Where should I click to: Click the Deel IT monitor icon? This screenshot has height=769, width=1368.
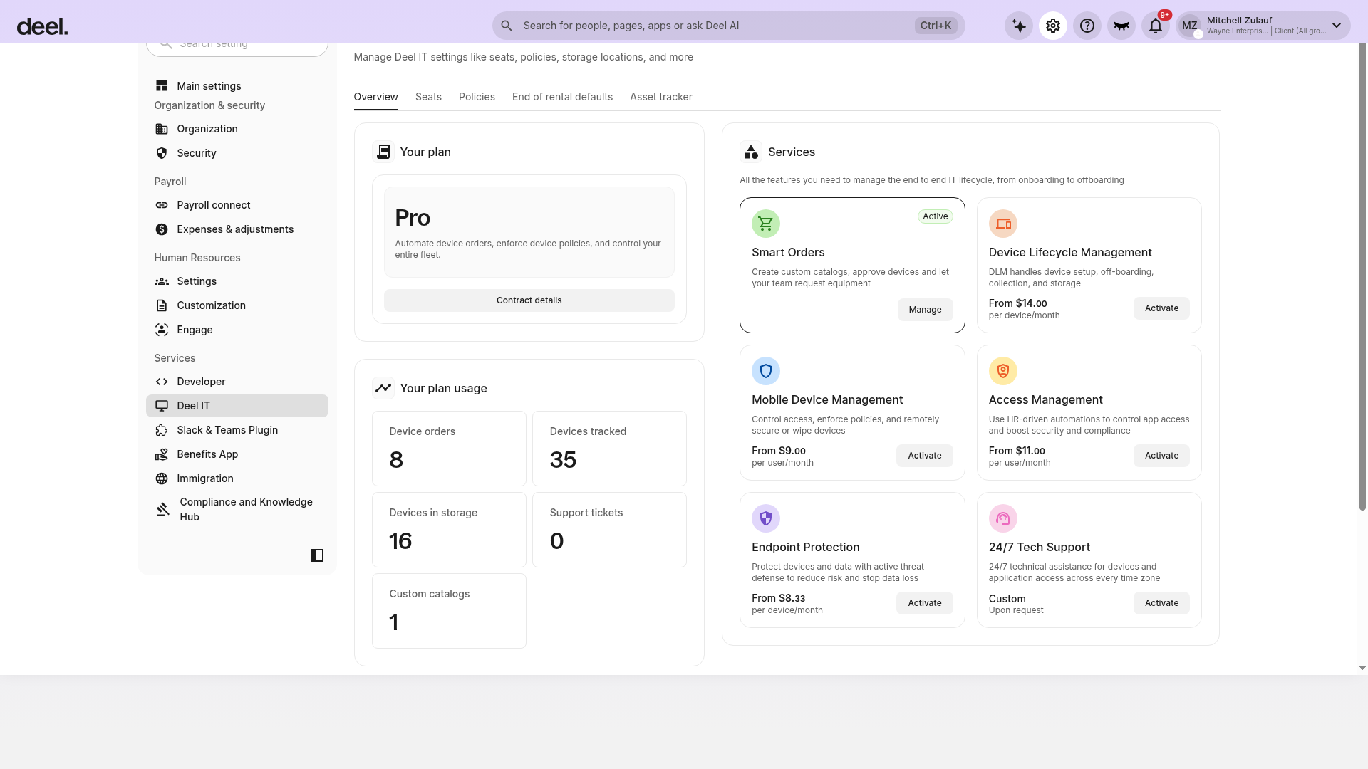click(x=162, y=406)
